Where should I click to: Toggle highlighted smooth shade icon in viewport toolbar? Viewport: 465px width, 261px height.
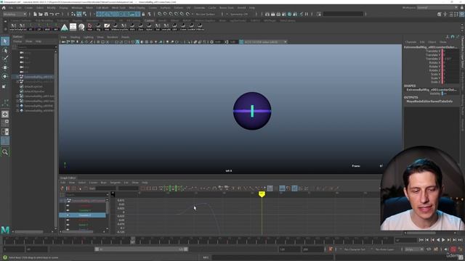(x=137, y=42)
